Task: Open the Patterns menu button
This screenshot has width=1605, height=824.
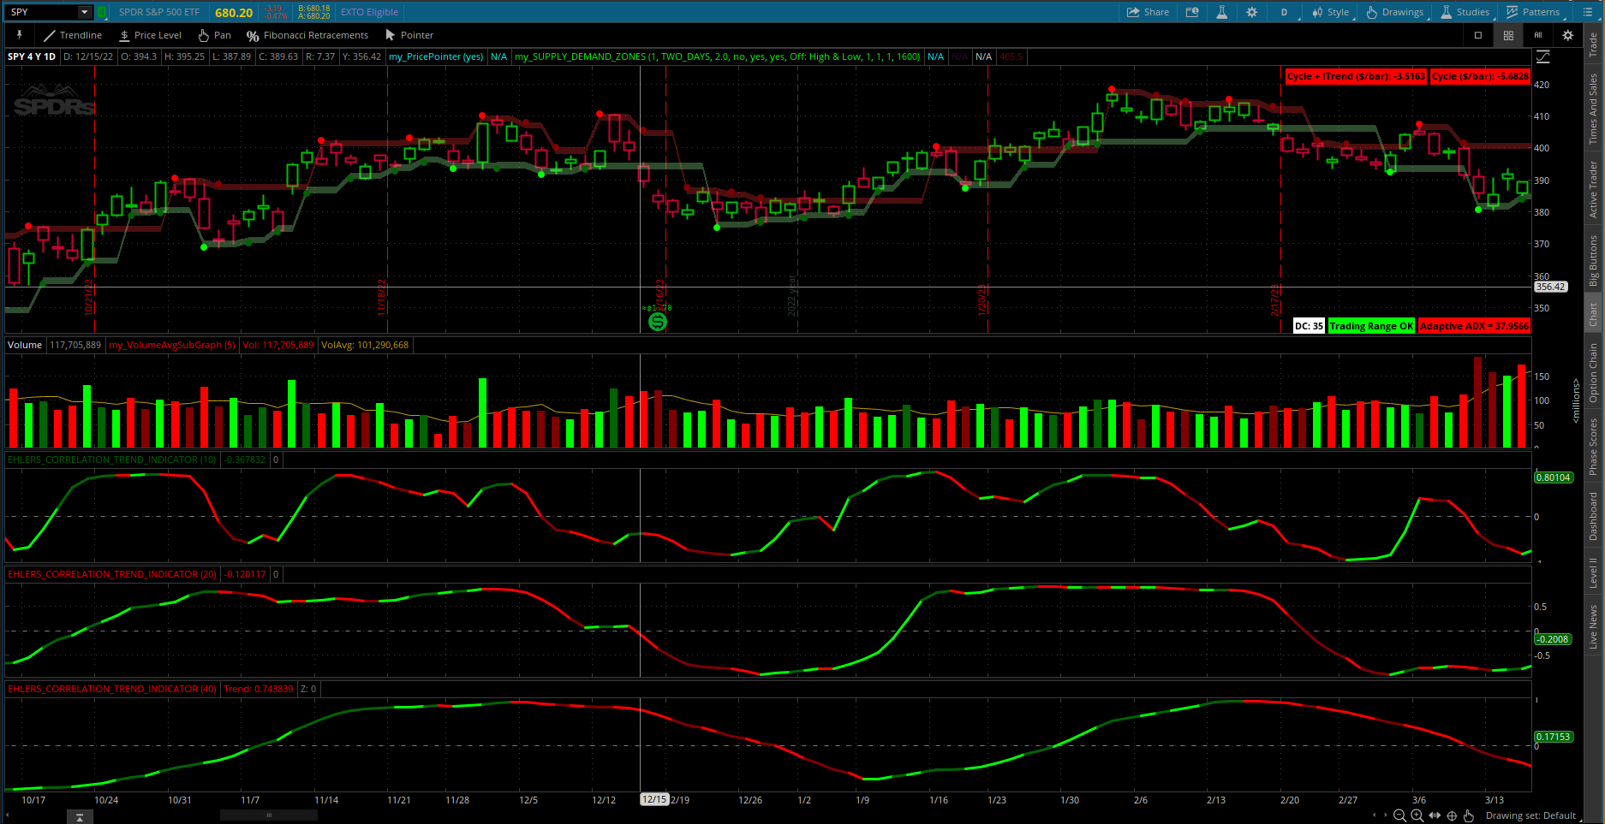Action: [1533, 12]
